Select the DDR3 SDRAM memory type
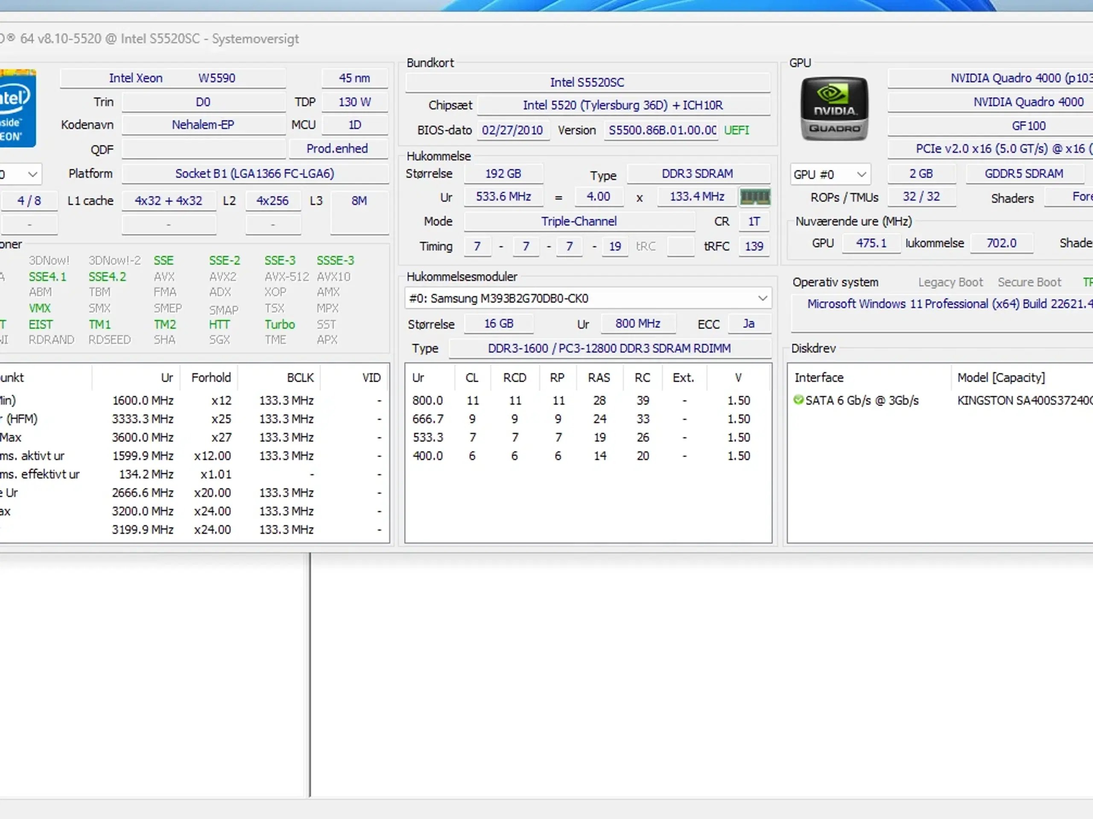This screenshot has width=1093, height=819. [698, 174]
